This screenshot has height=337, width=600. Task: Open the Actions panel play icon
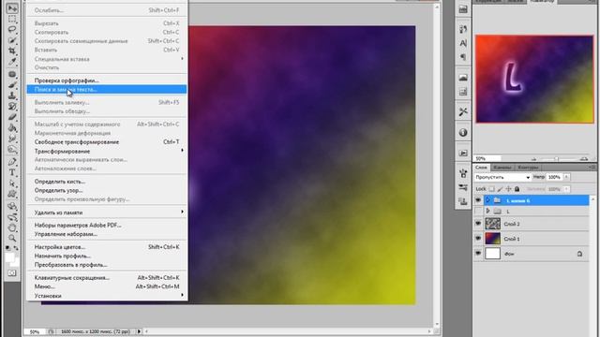(463, 153)
